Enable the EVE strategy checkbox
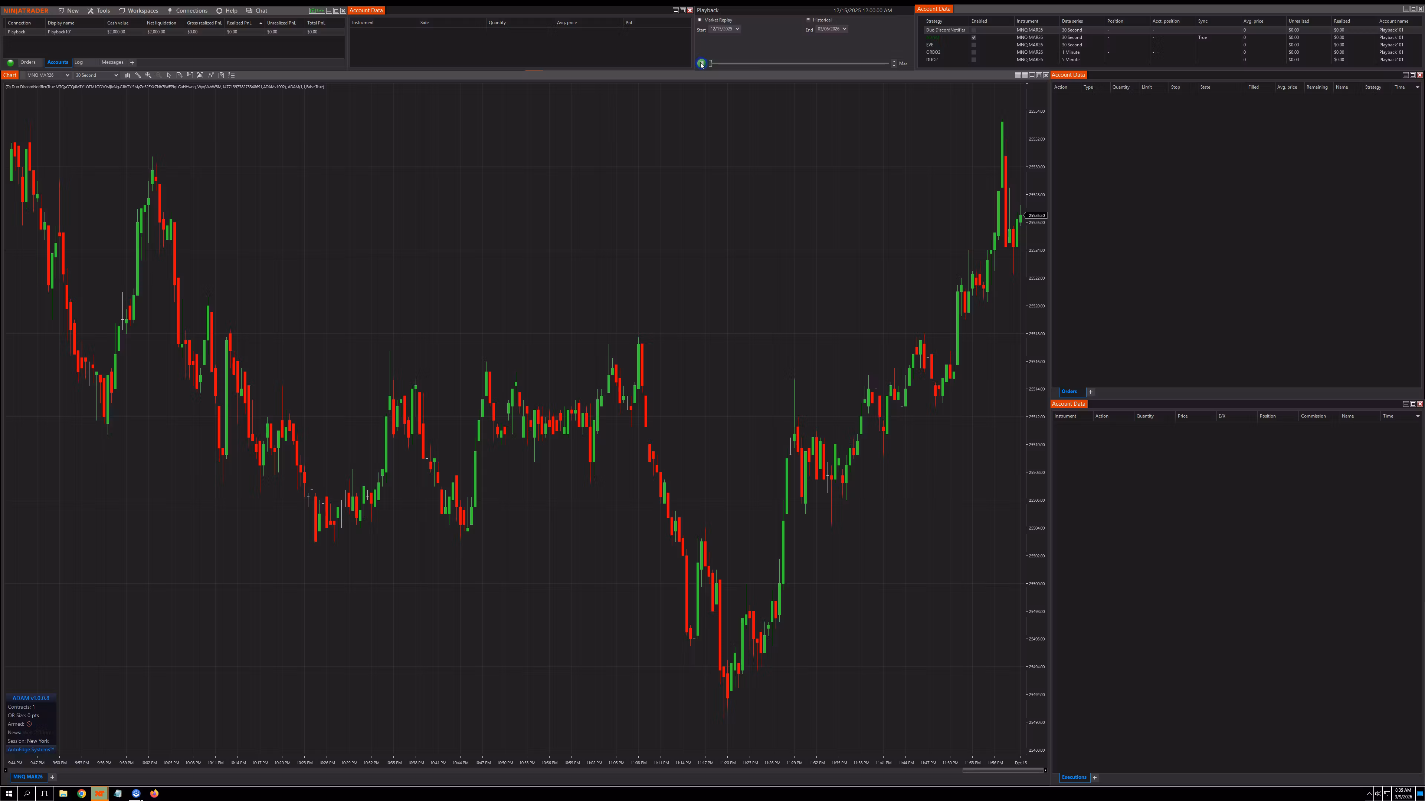Screen dimensions: 1425x801 coord(973,45)
